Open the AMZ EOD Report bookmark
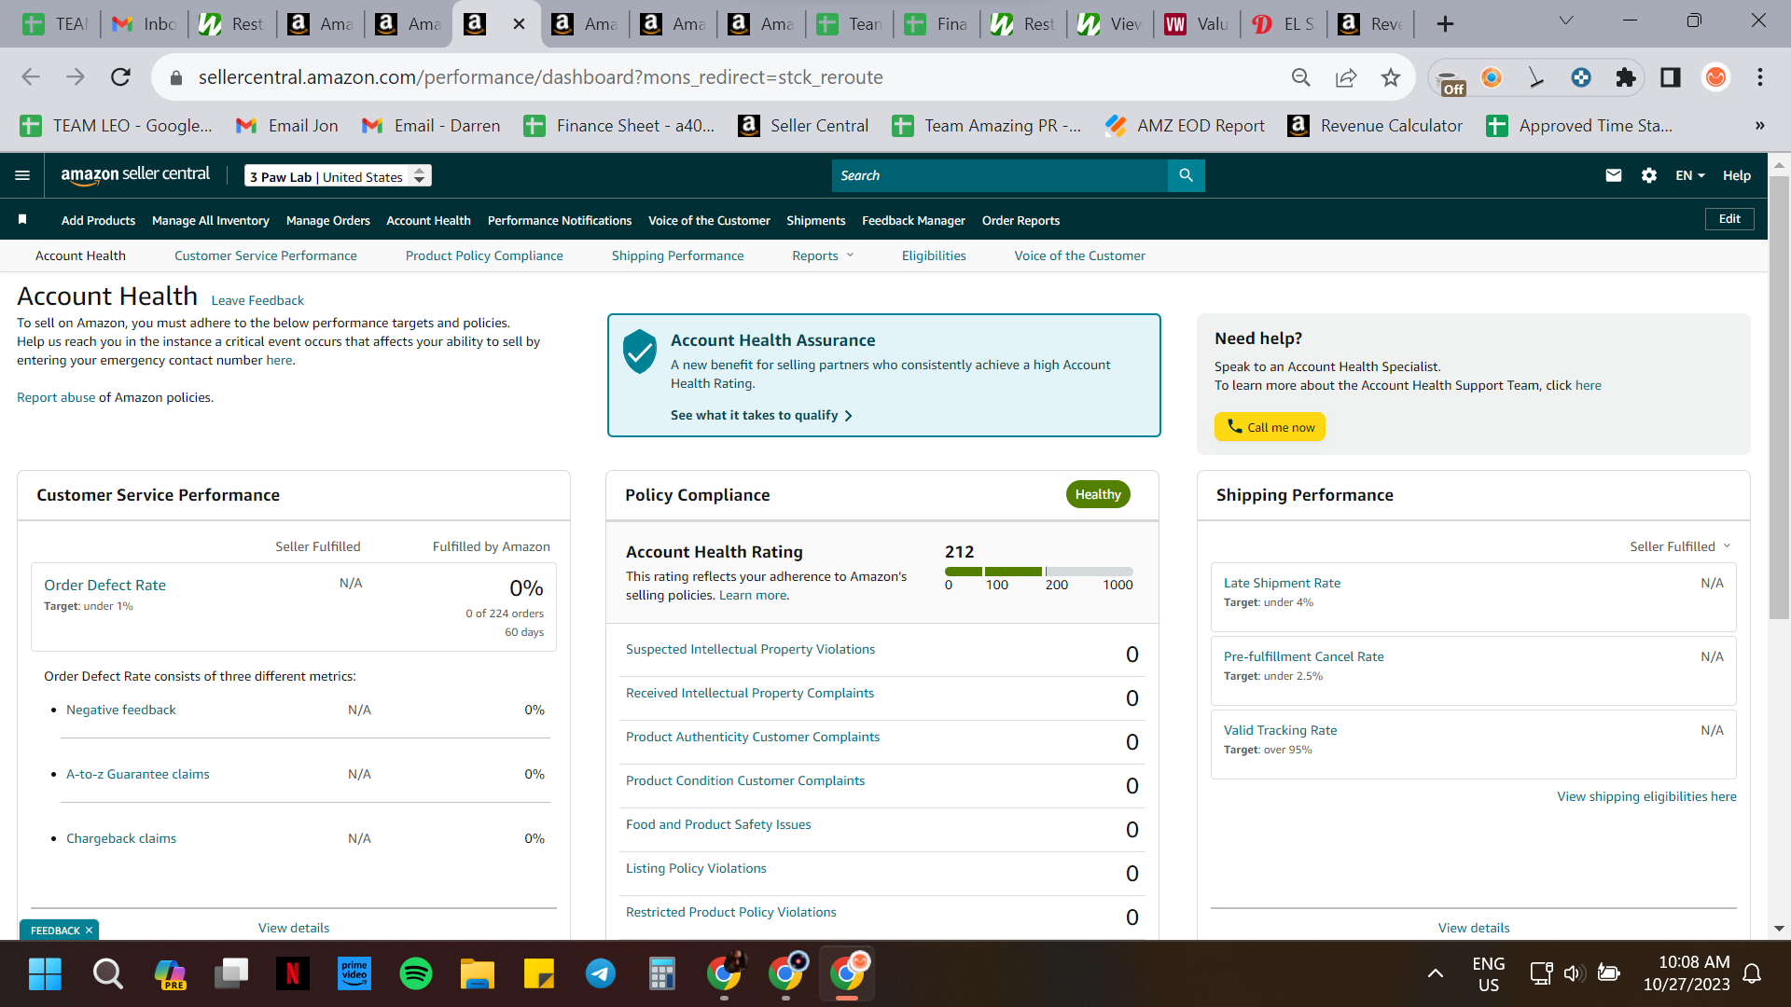 click(x=1185, y=126)
